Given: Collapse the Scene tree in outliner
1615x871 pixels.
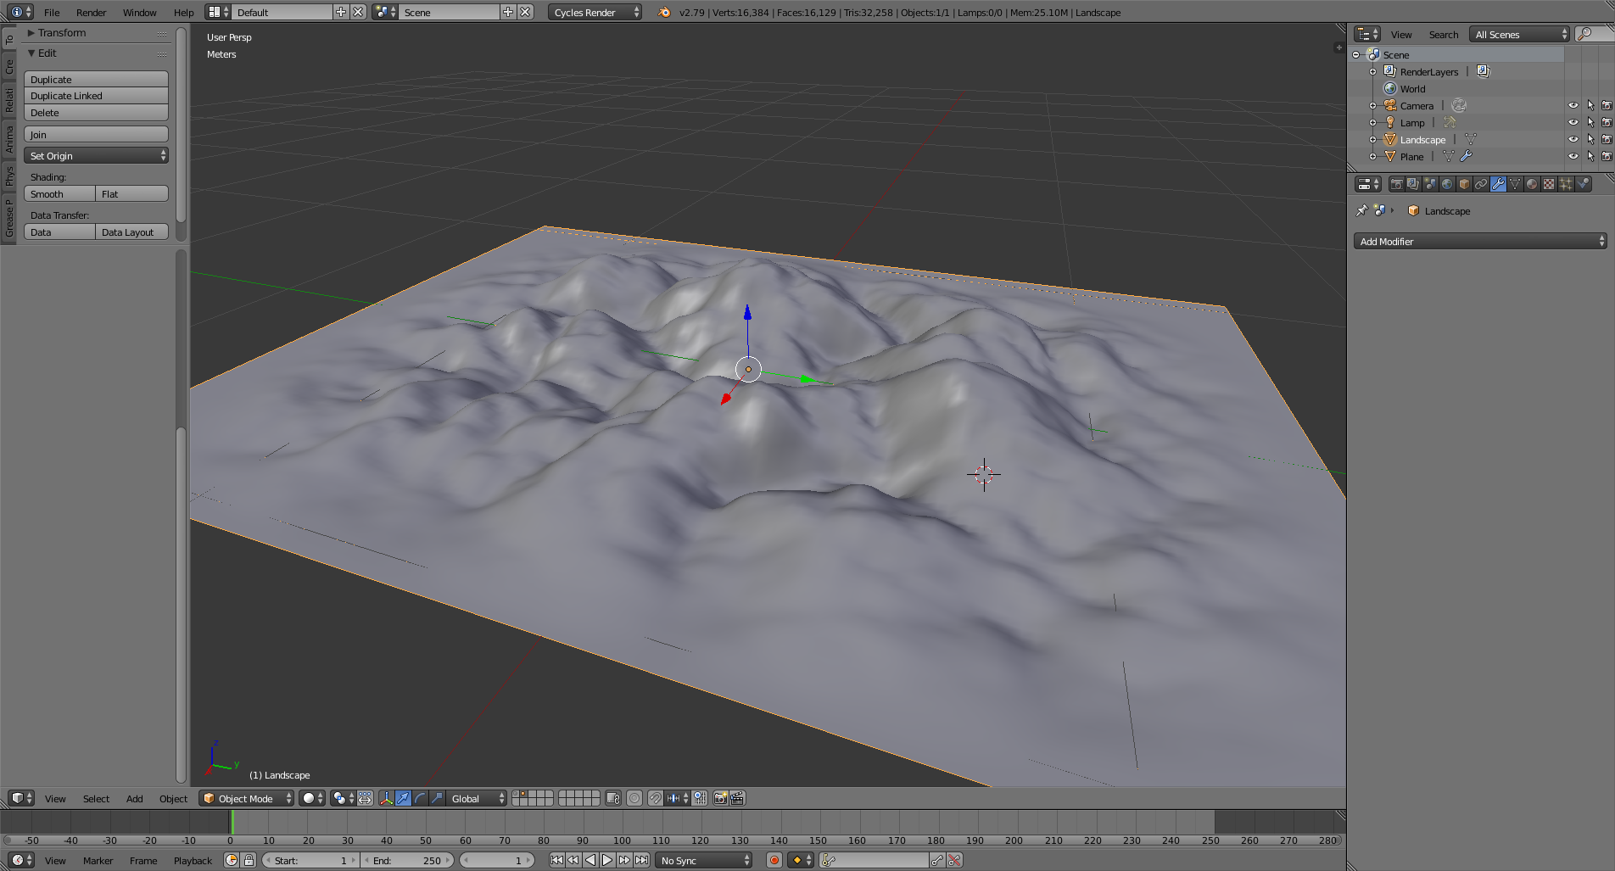Looking at the screenshot, I should click(x=1356, y=54).
